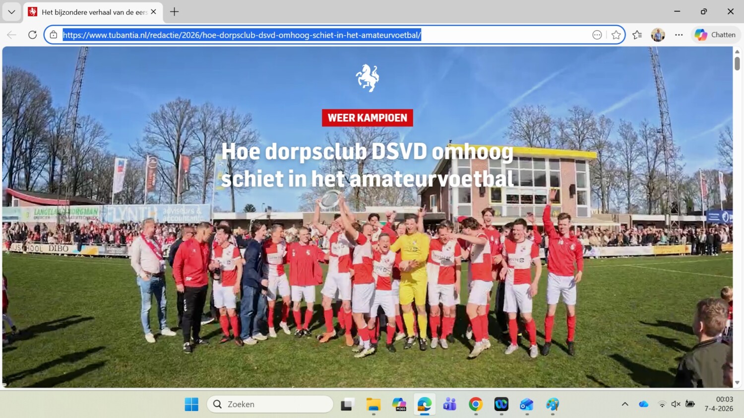Open the tab search dropdown arrow

tap(11, 11)
